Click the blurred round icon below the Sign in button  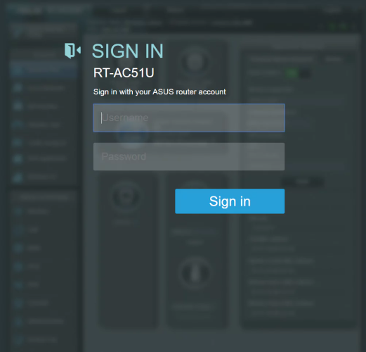pos(195,273)
